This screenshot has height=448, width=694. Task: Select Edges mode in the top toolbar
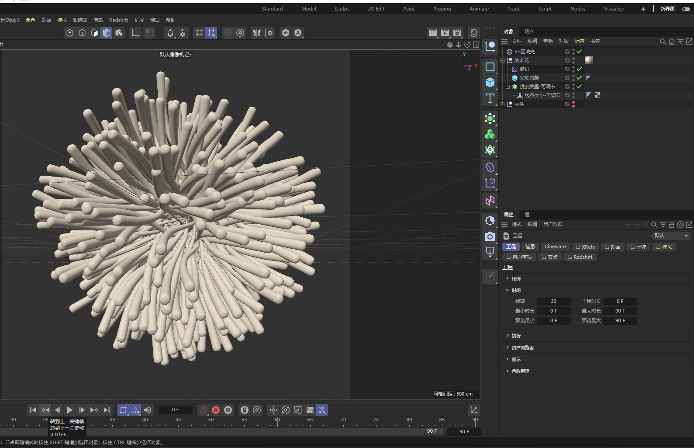(82, 33)
